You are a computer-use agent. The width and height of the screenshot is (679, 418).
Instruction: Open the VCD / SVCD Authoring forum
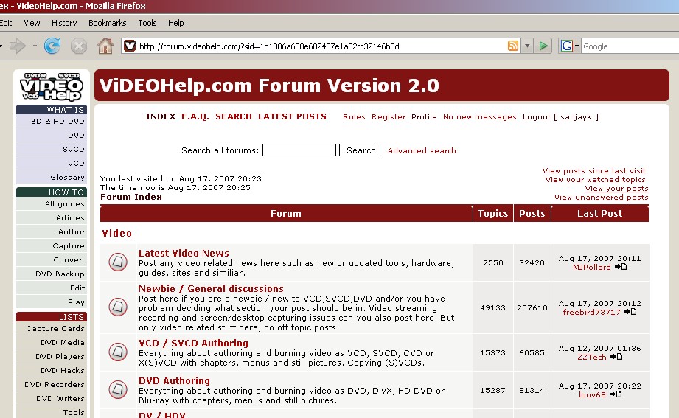(193, 343)
